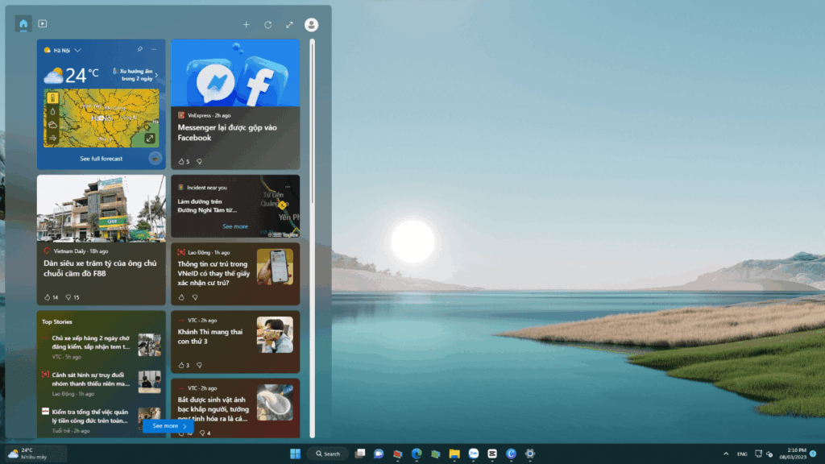Dislike the Messenger Facebook article
Screen dimensions: 825x464
(x=199, y=161)
